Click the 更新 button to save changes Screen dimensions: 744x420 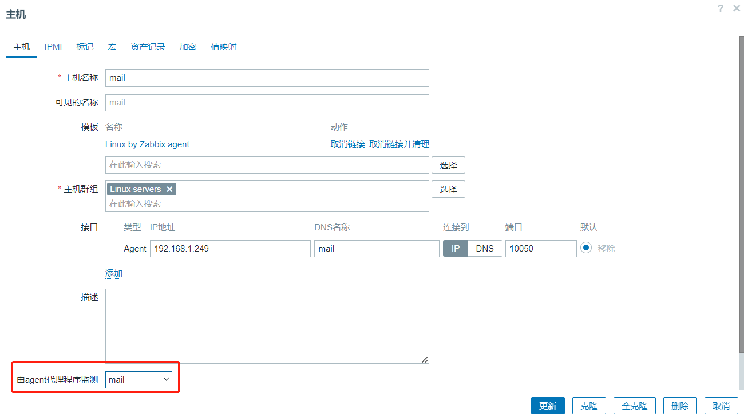coord(548,406)
